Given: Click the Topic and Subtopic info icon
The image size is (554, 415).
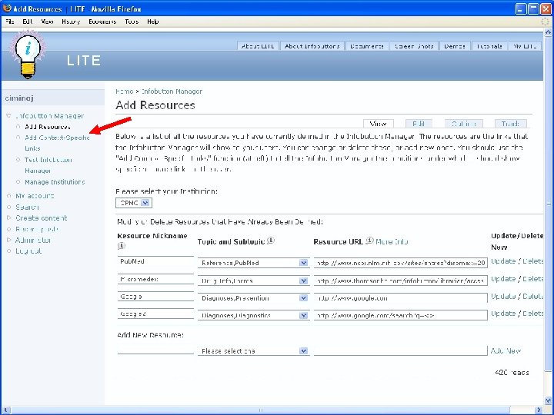Looking at the screenshot, I should coord(271,241).
